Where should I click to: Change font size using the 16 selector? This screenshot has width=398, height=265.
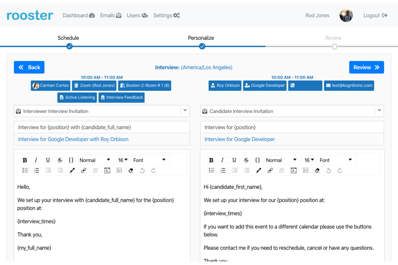pyautogui.click(x=123, y=160)
